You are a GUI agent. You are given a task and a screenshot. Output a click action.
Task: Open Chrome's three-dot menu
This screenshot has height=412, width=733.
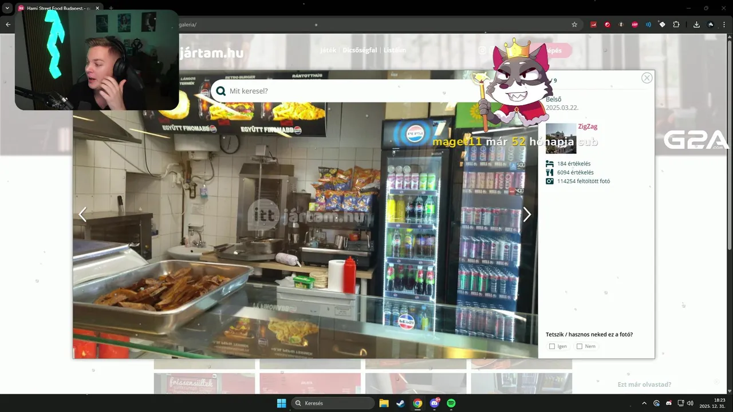pos(725,25)
